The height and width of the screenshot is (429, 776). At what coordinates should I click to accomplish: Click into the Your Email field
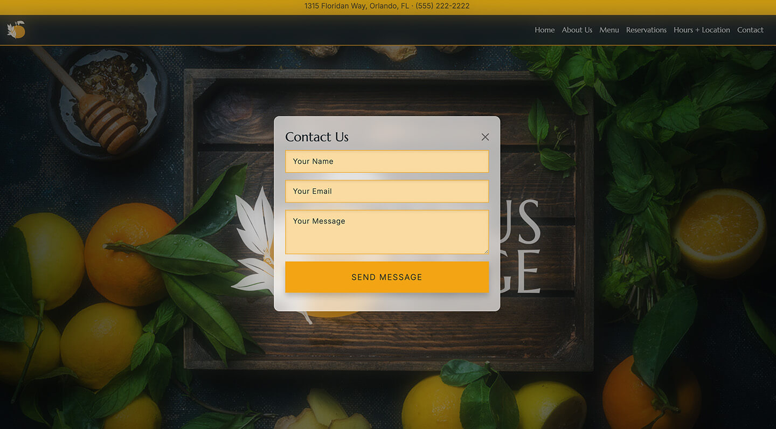click(387, 191)
